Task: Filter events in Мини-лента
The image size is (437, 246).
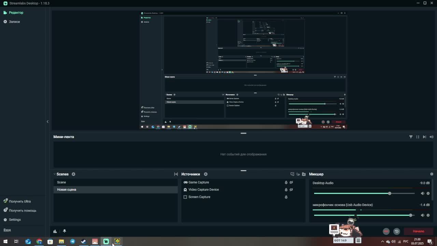Action: point(411,137)
